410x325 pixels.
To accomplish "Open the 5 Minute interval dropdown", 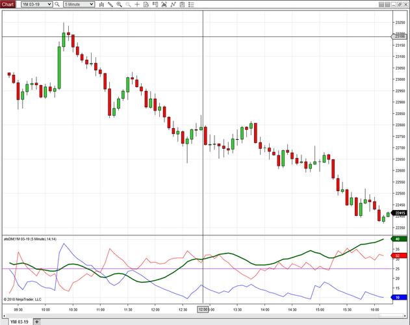I will tap(91, 5).
